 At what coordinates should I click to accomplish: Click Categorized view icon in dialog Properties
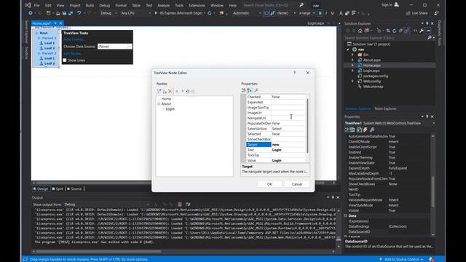(244, 90)
